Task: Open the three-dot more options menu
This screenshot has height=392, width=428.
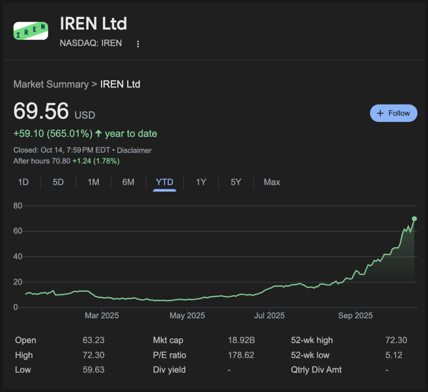Action: [138, 44]
